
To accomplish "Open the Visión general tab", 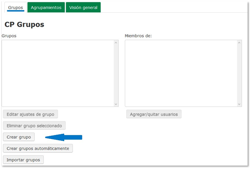I will tap(83, 7).
